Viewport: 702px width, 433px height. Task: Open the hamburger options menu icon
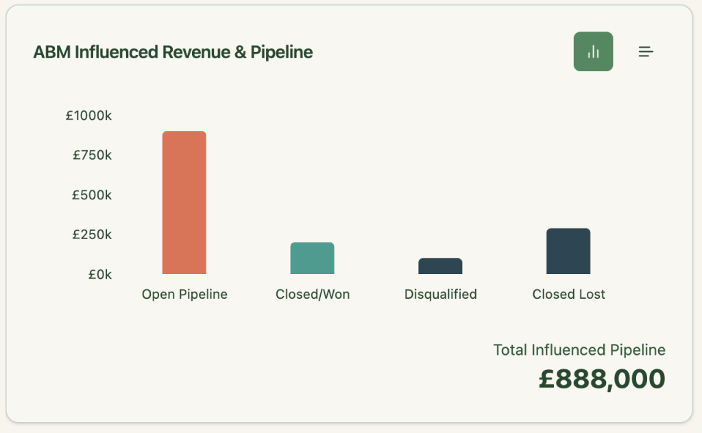pyautogui.click(x=645, y=51)
